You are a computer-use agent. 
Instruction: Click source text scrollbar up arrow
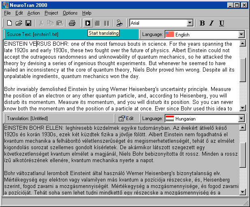point(243,43)
